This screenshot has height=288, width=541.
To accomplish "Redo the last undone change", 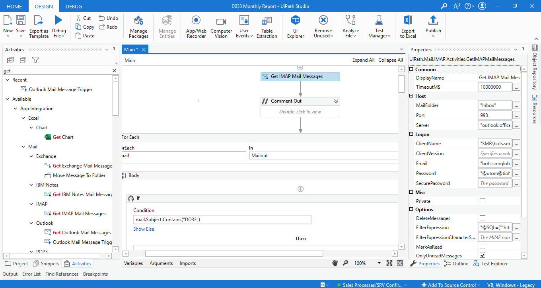I will [108, 27].
